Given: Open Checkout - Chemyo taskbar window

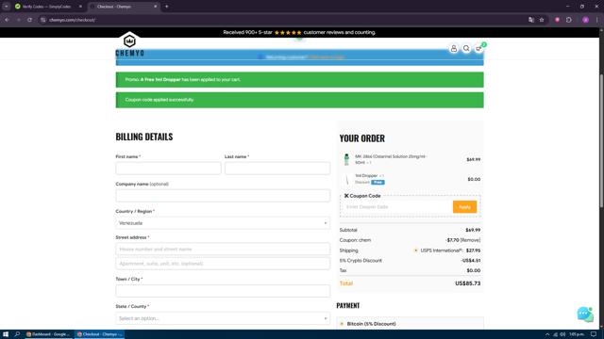Looking at the screenshot, I should coord(99,334).
